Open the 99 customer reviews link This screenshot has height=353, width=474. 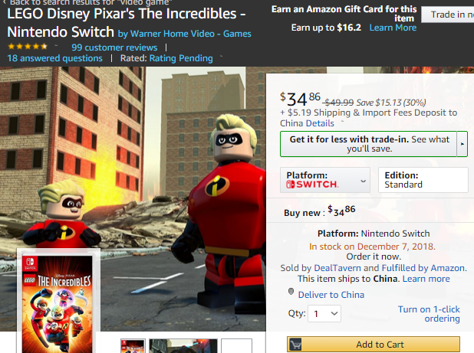click(114, 47)
